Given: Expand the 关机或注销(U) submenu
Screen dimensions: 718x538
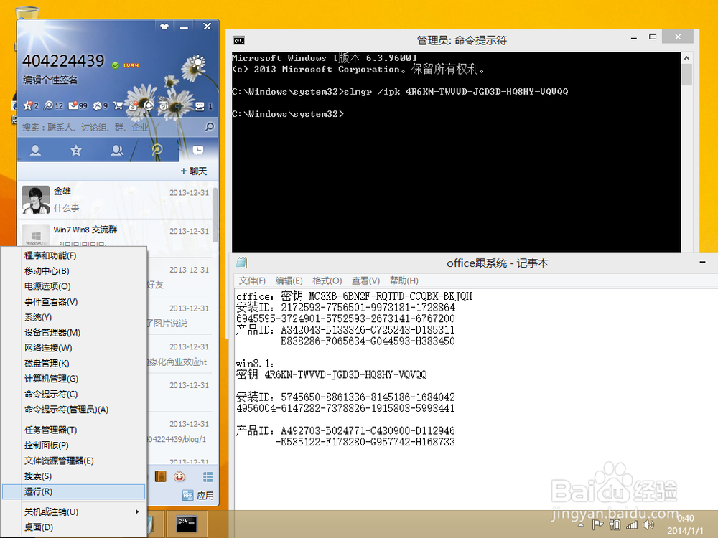Looking at the screenshot, I should coord(74,512).
